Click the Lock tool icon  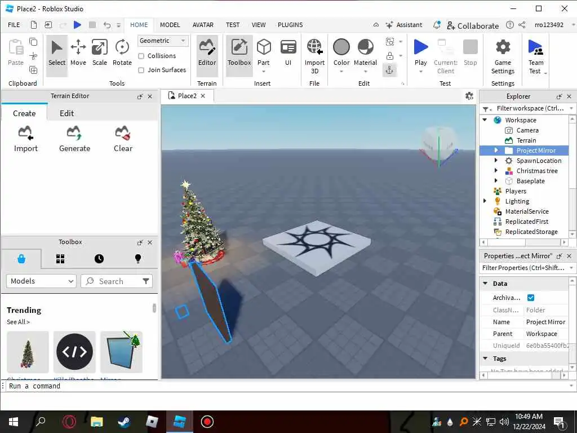(x=390, y=56)
